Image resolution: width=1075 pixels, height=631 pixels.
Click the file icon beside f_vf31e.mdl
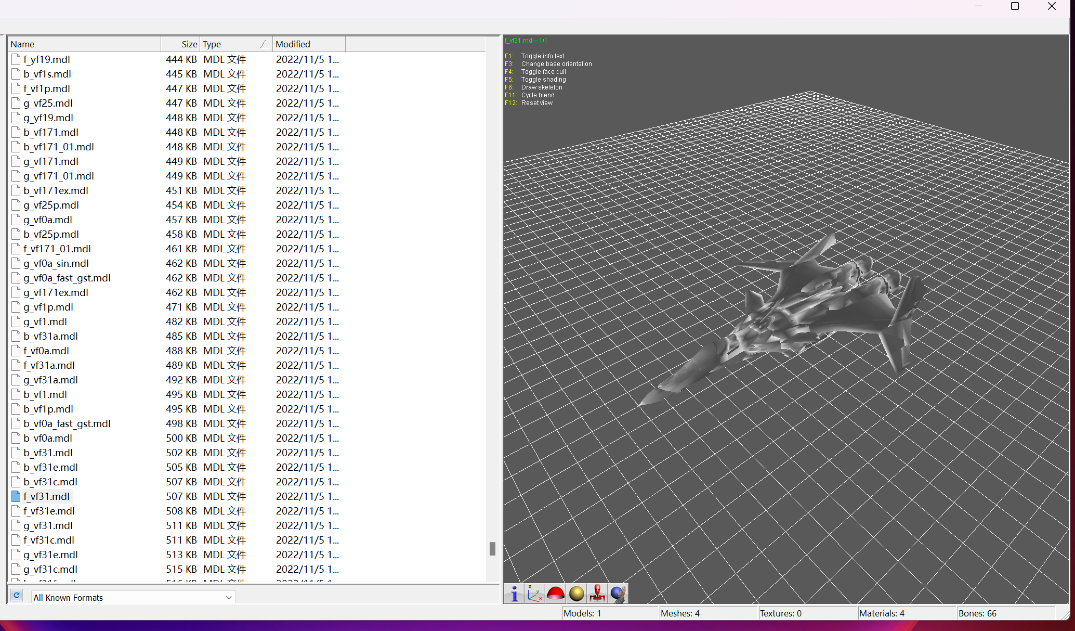(x=16, y=511)
